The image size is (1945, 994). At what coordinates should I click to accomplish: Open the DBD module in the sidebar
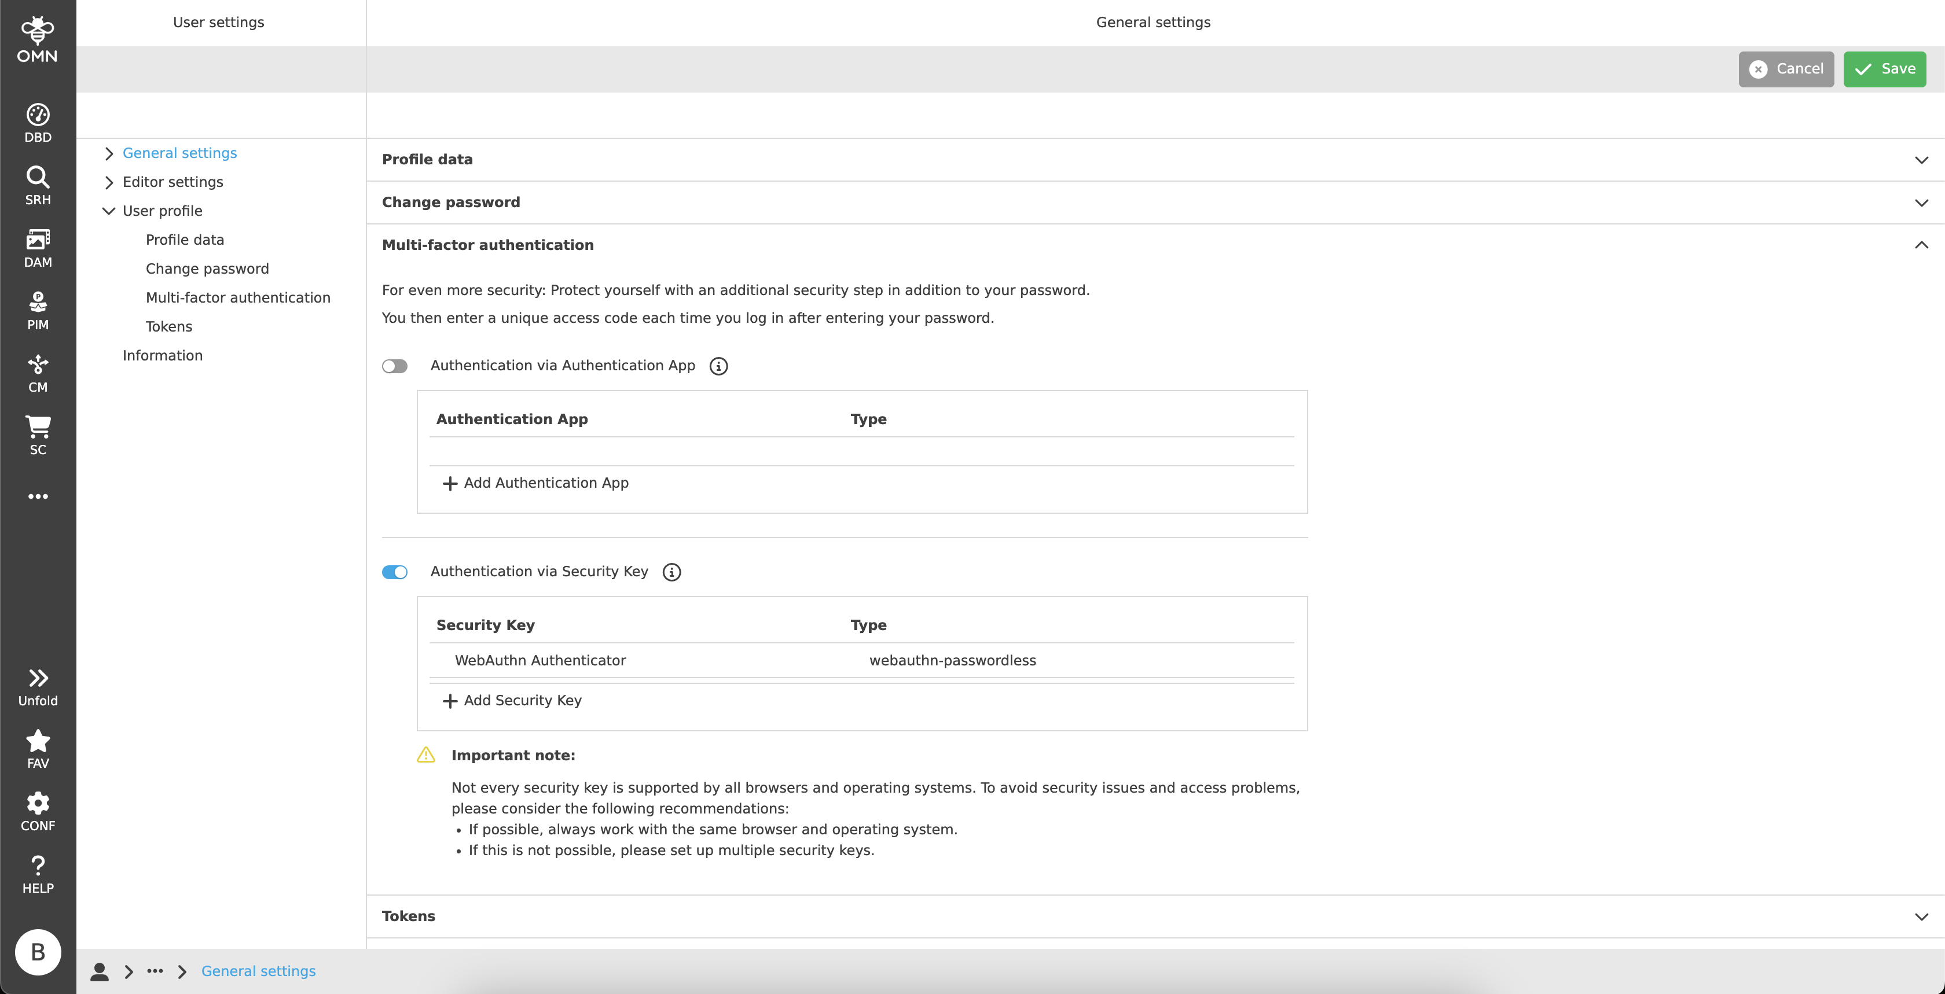click(38, 121)
